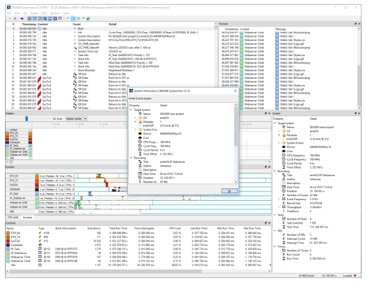Float the Timeline panel
The image size is (367, 283).
coord(266,113)
